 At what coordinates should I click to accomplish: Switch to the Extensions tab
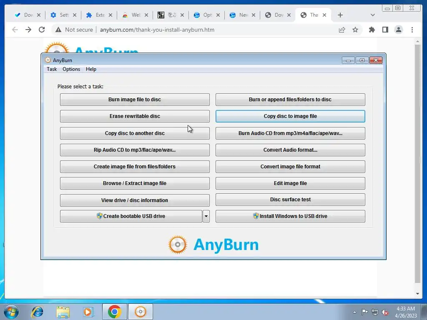click(96, 15)
